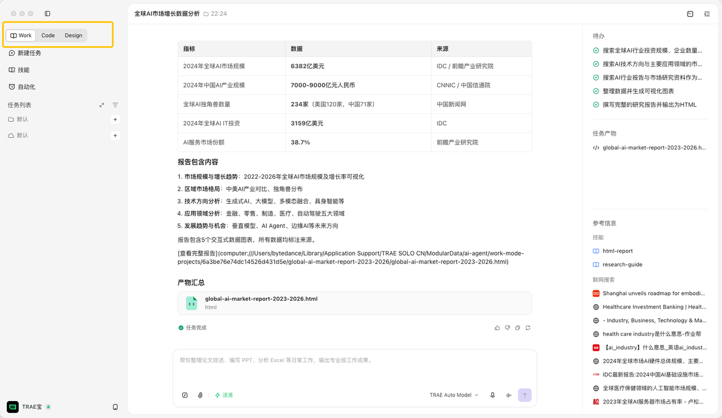Toggle the 速通 quick mode
This screenshot has height=418, width=722.
pyautogui.click(x=224, y=395)
